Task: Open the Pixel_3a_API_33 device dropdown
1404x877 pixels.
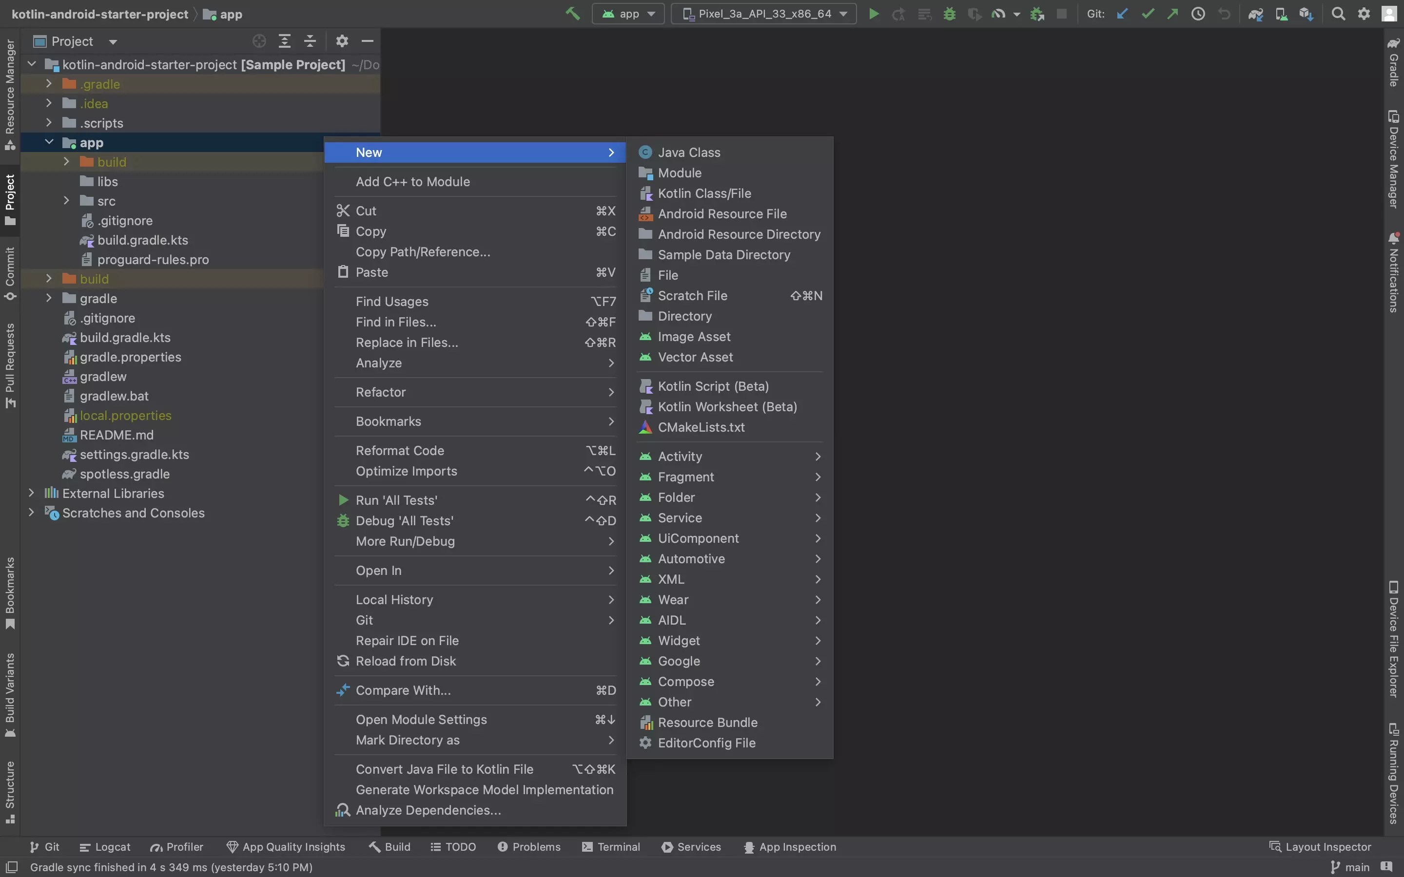Action: click(x=763, y=13)
